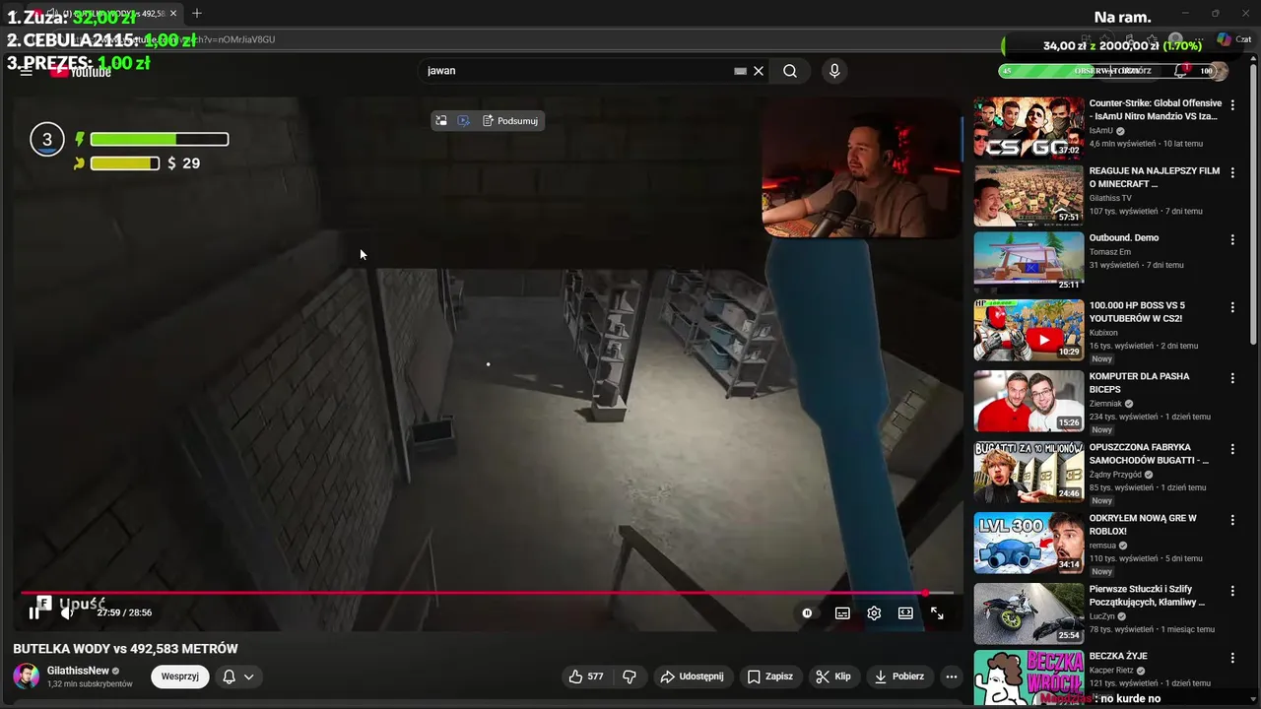Create a clip with Klip button

point(833,677)
